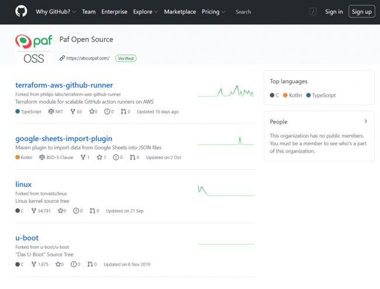Viewport: 380px width, 289px height.
Task: Click the MIT license scale icon
Action: pos(51,111)
